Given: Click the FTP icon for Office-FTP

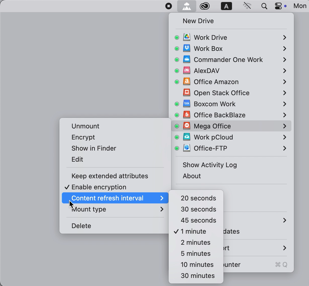Looking at the screenshot, I should (187, 148).
